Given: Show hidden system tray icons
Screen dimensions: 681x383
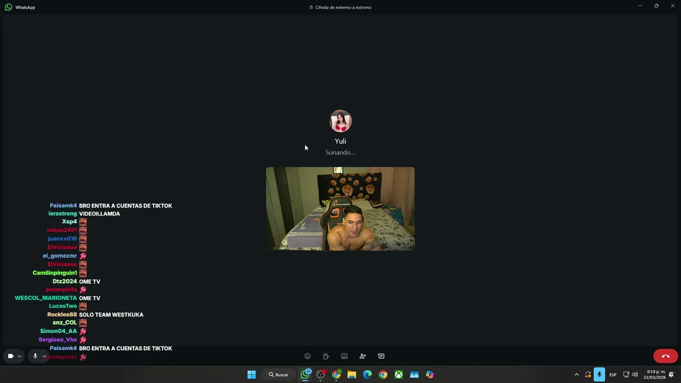Looking at the screenshot, I should point(576,374).
